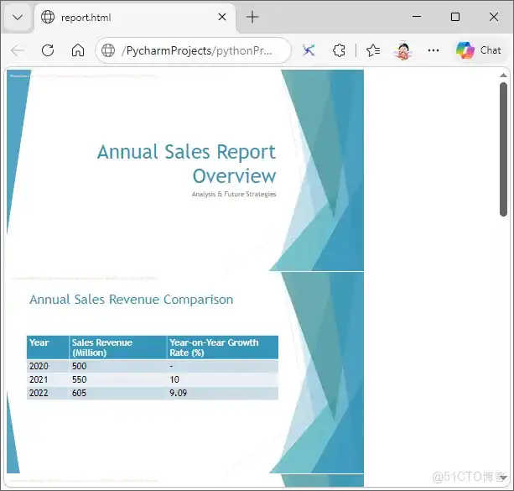This screenshot has height=491, width=514.
Task: Click the browser back arrow
Action: pyautogui.click(x=18, y=50)
